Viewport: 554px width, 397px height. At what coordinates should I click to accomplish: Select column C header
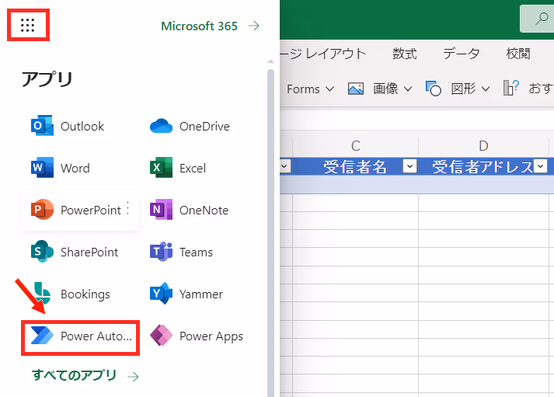[355, 145]
